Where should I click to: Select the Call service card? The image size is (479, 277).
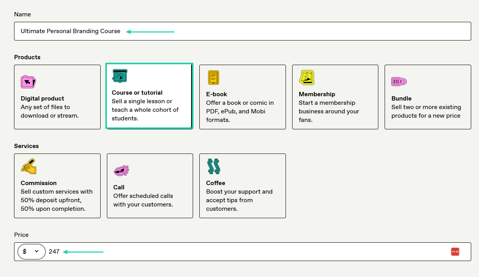pos(150,186)
